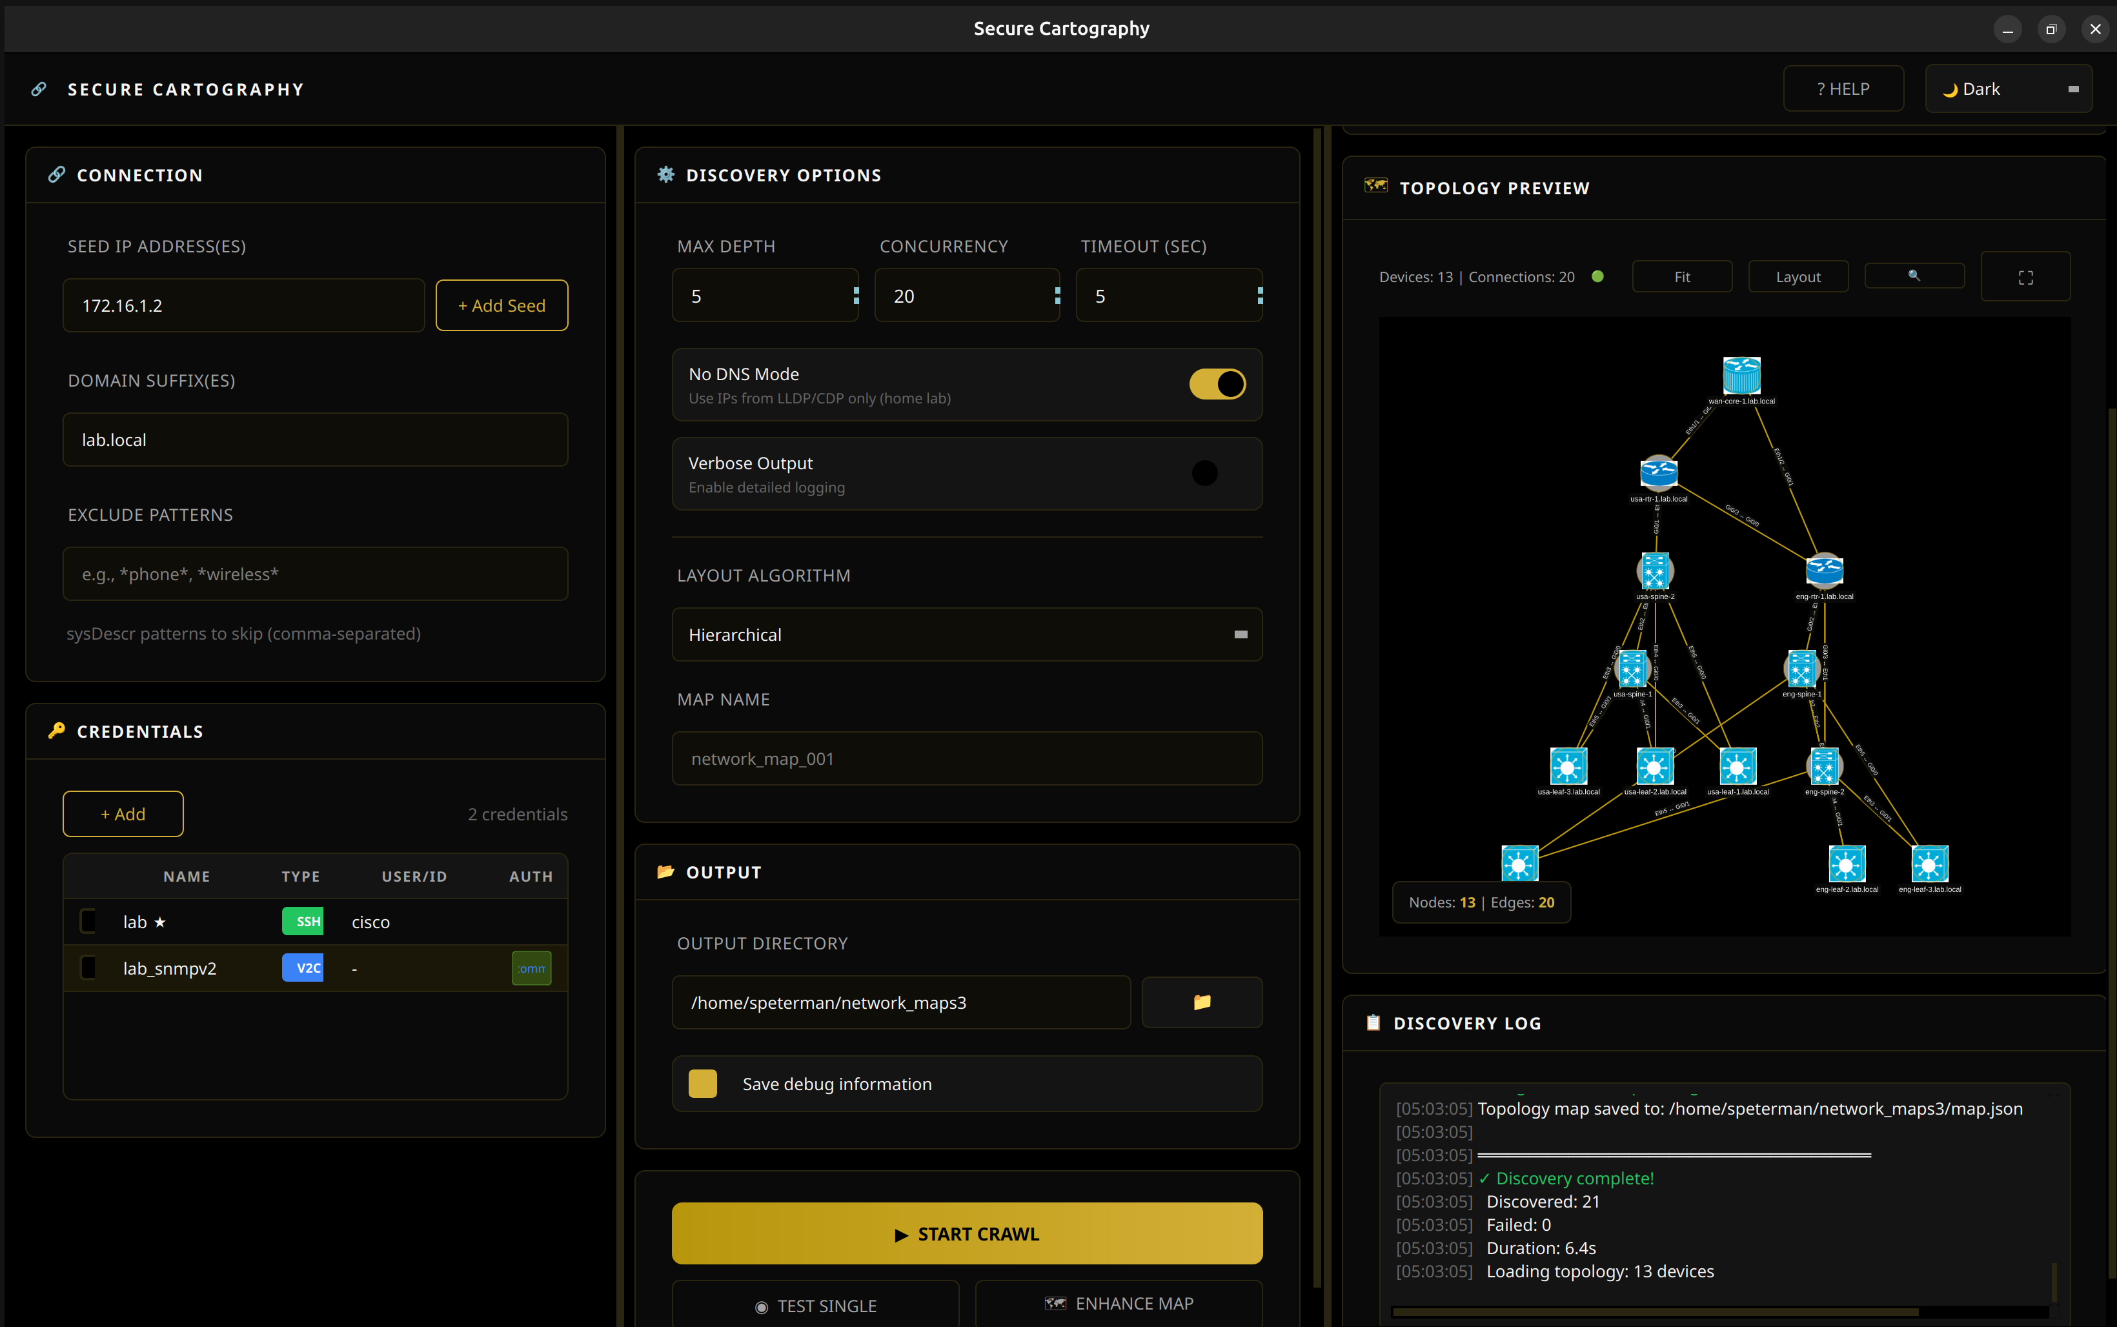This screenshot has height=1327, width=2117.
Task: Click the network_map_001 map name field
Action: 966,757
